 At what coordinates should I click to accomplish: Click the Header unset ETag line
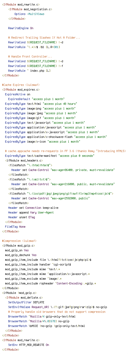[x=21, y=217]
